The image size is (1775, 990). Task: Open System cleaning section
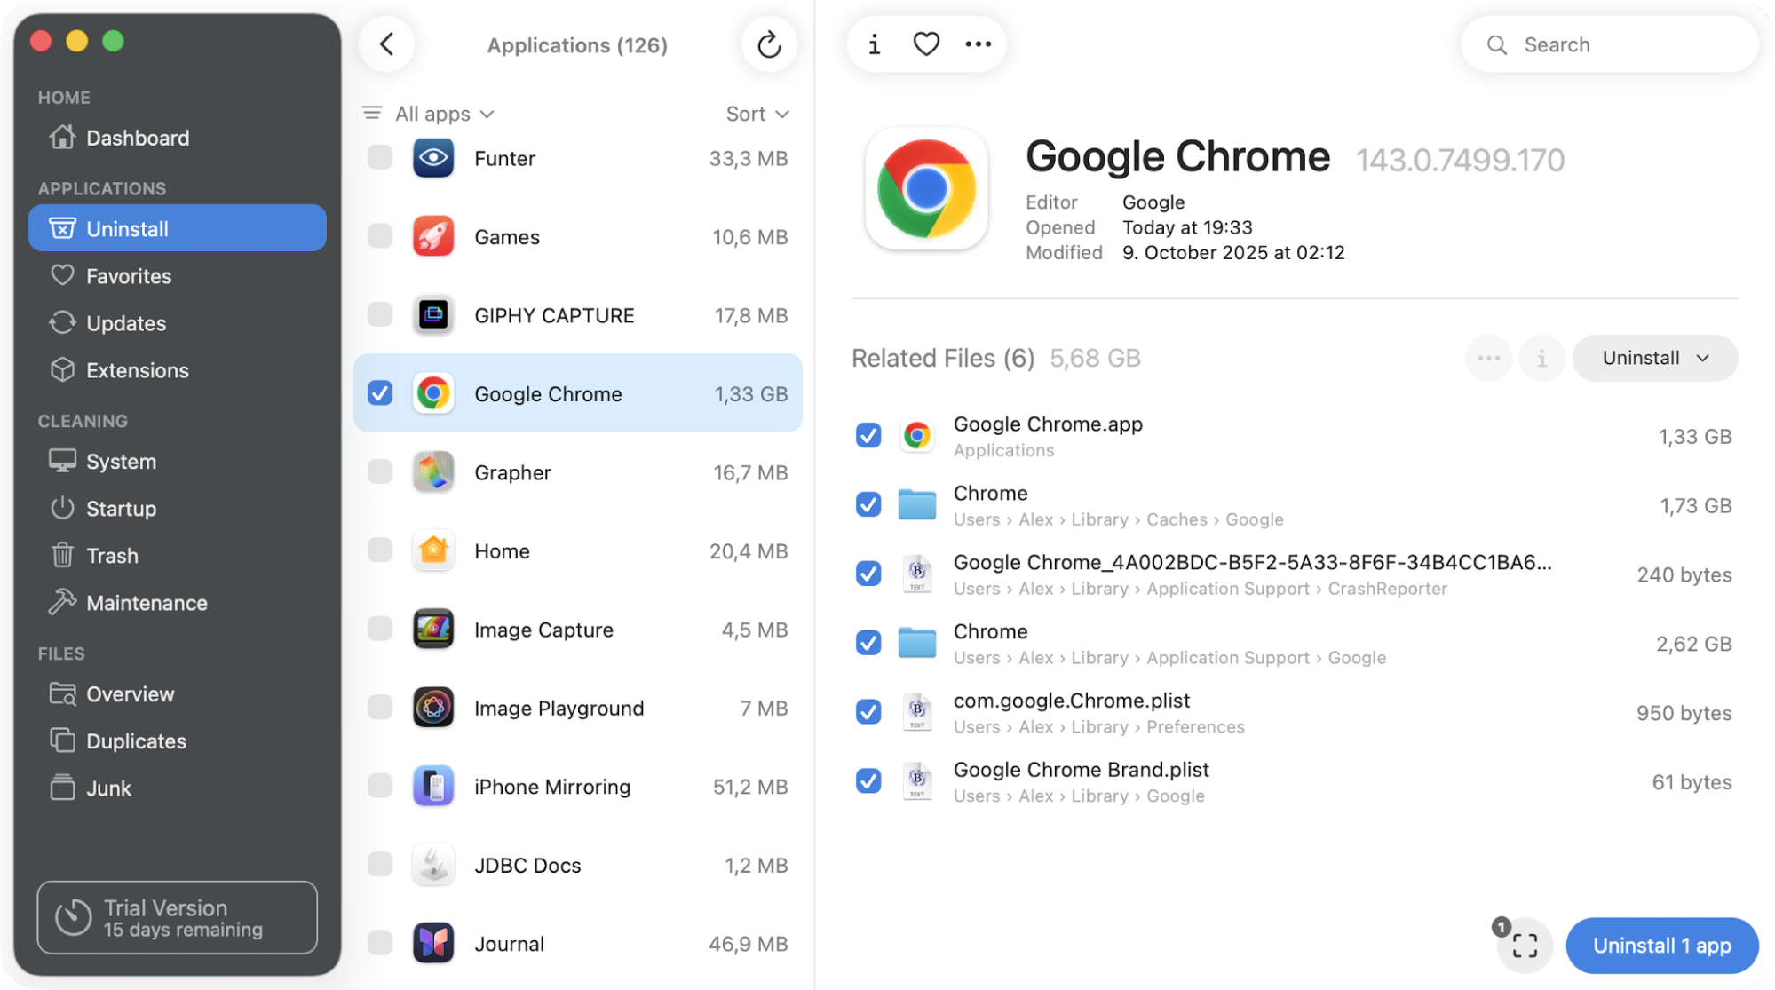(178, 462)
